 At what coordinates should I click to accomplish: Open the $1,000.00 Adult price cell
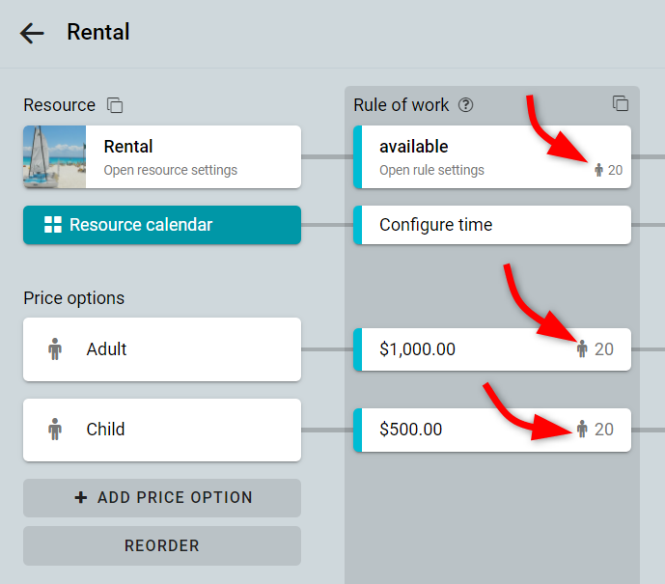click(x=492, y=349)
